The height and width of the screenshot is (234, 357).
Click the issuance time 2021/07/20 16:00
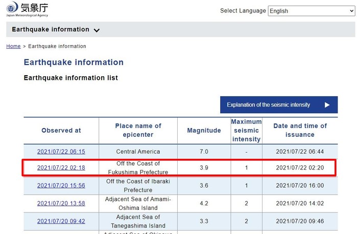pyautogui.click(x=300, y=185)
